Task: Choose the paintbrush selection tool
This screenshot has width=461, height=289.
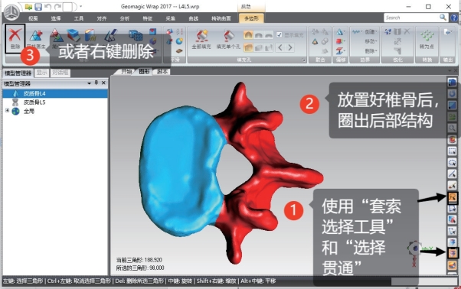Action: coord(452,186)
